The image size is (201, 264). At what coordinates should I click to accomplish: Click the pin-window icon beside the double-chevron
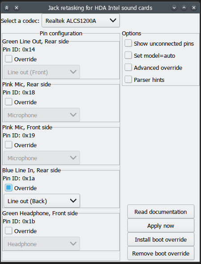click(x=17, y=8)
